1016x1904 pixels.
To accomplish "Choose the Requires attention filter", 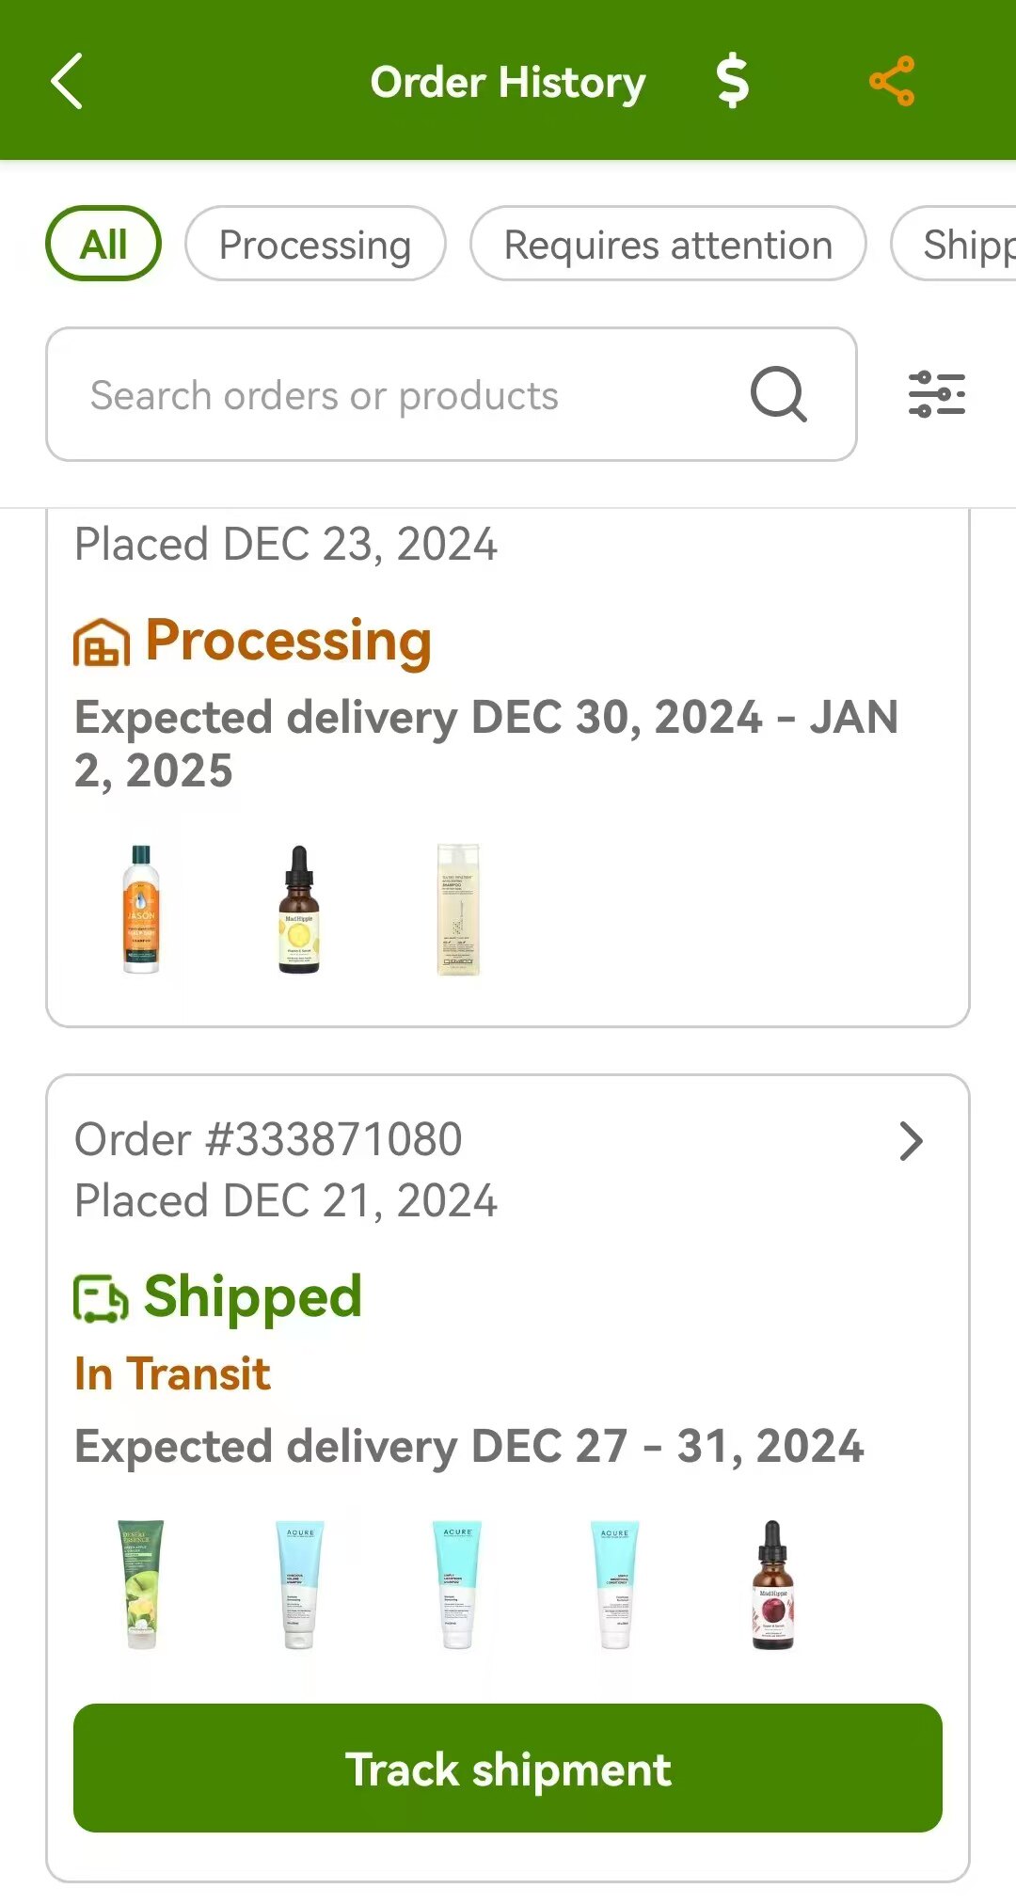I will (668, 244).
